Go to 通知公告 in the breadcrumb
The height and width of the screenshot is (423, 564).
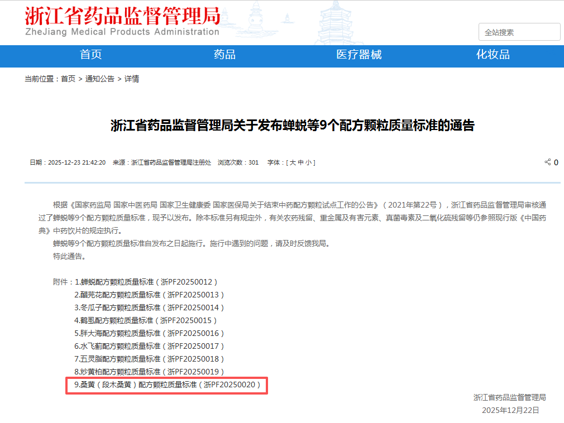[x=99, y=79]
